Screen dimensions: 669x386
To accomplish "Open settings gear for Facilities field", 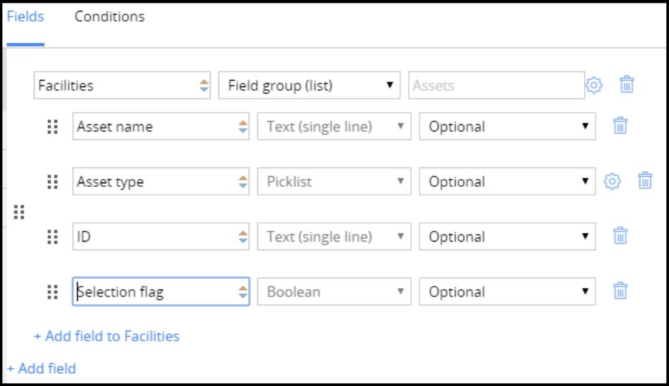I will [x=594, y=85].
